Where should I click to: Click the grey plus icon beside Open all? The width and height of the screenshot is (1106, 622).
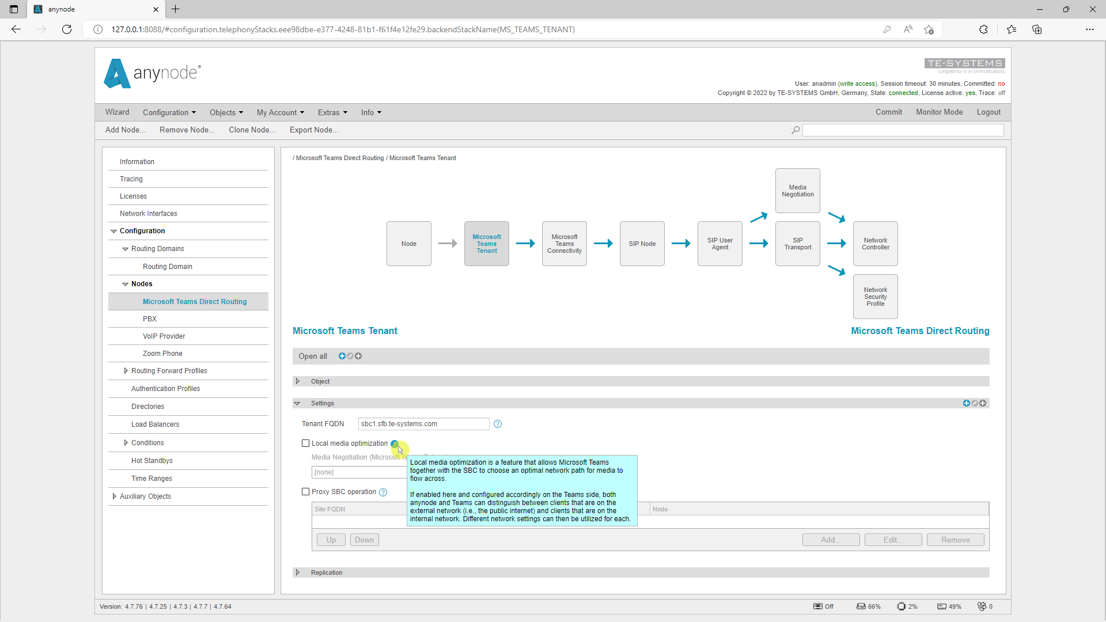click(x=358, y=356)
